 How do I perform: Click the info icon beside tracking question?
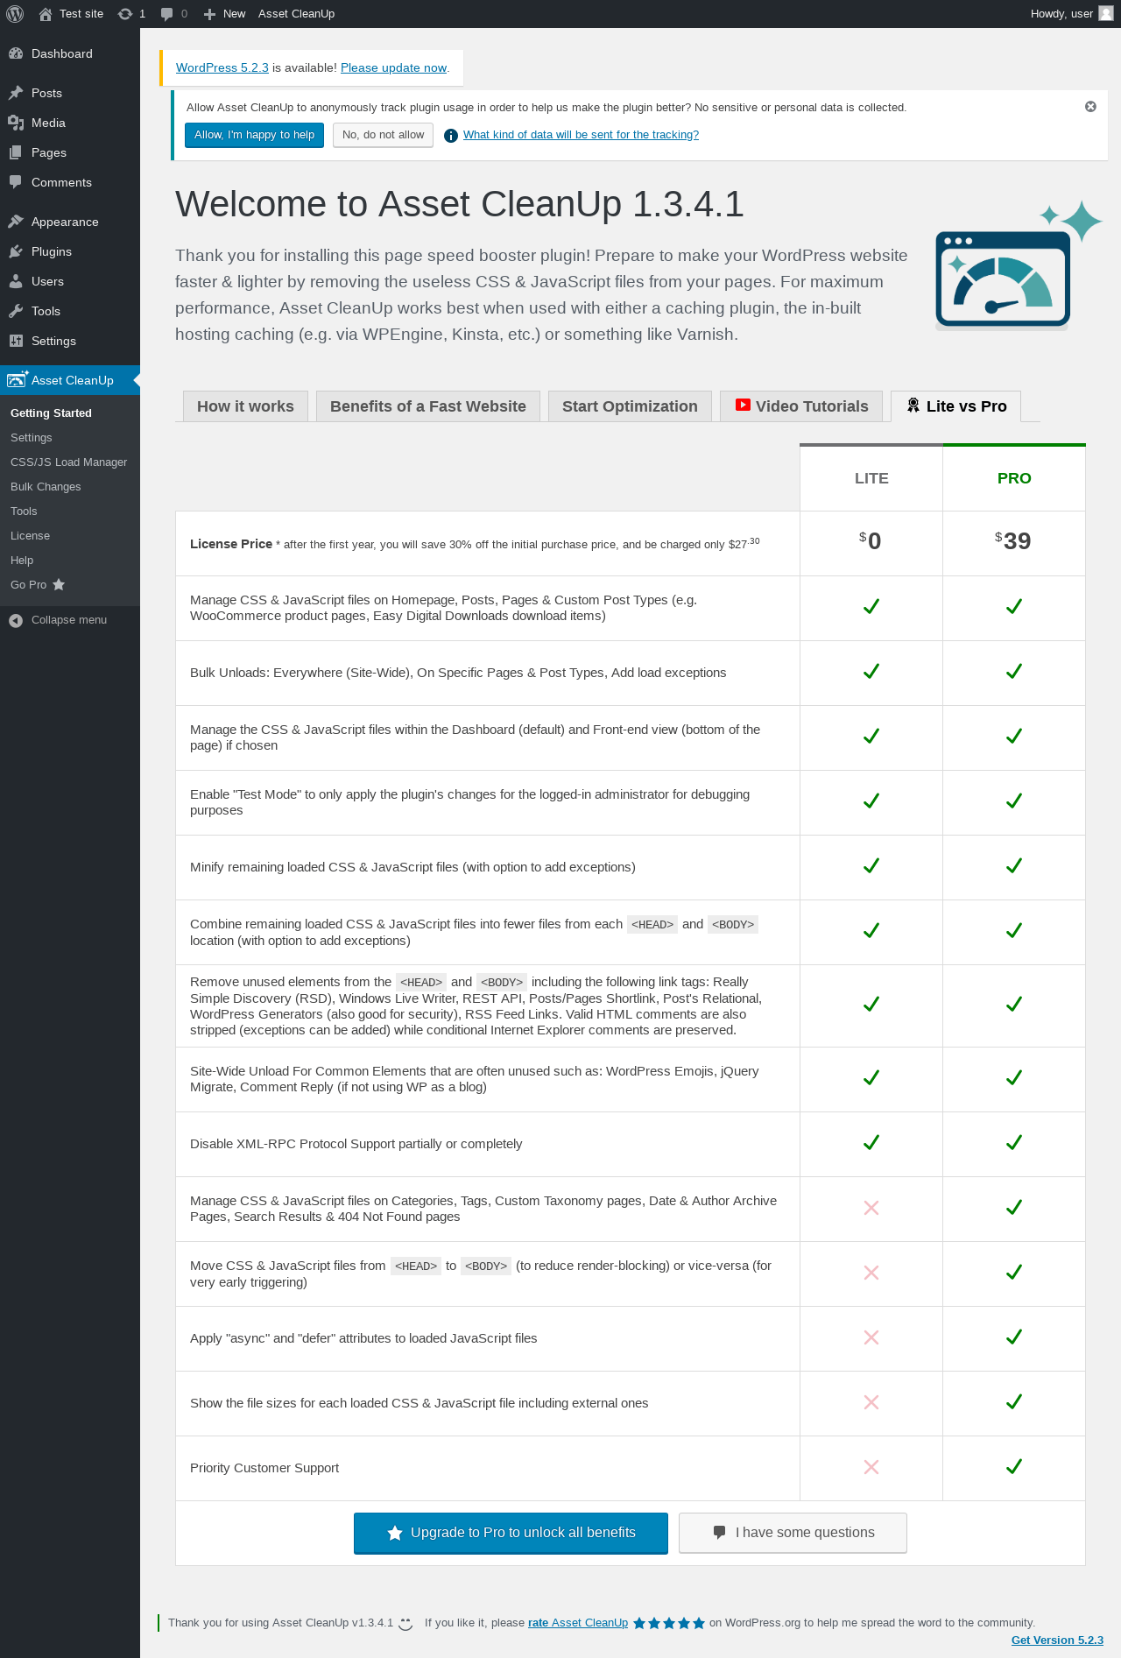tap(451, 136)
